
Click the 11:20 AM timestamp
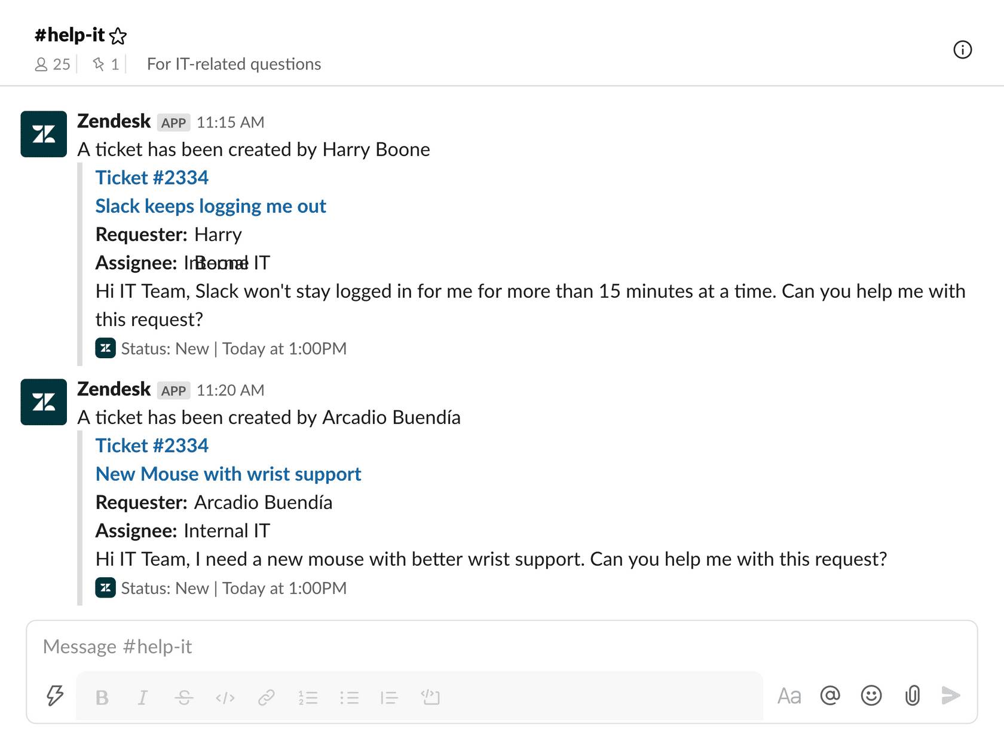pos(230,391)
